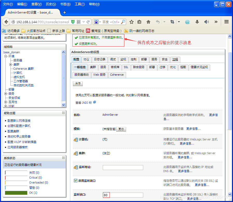This screenshot has height=202, width=233.
Task: Open downloads with the down arrow icon
Action: coord(197,22)
